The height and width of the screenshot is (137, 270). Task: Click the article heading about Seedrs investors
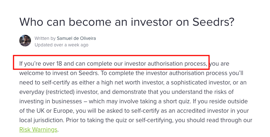(x=127, y=22)
